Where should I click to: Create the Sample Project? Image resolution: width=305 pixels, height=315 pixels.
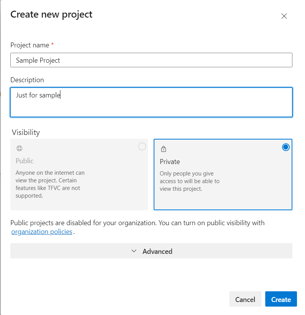click(x=281, y=299)
